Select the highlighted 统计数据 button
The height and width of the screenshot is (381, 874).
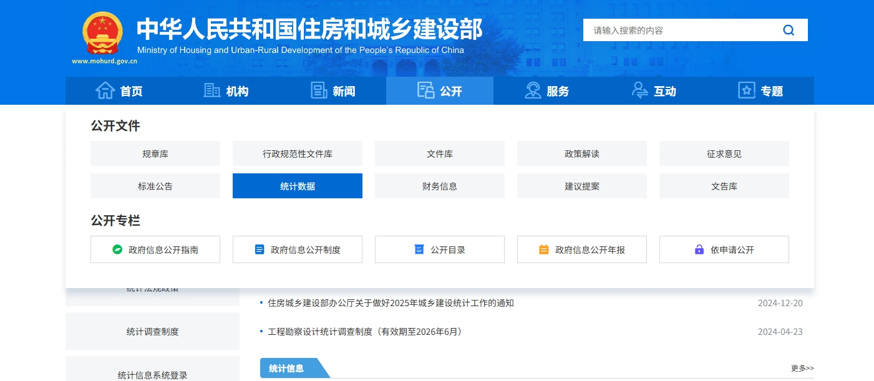coord(298,186)
